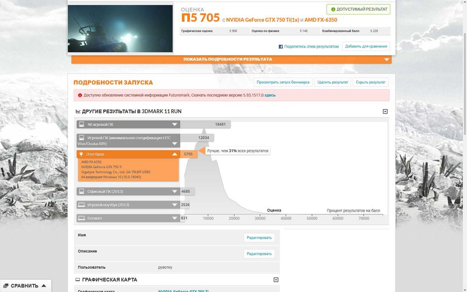This screenshot has height=292, width=467.
Task: Click 'Редактировать' button for 'Имя'
Action: pyautogui.click(x=259, y=237)
